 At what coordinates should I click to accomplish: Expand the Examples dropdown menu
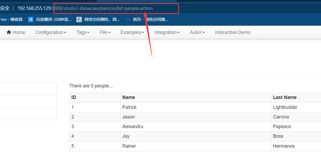(x=132, y=32)
